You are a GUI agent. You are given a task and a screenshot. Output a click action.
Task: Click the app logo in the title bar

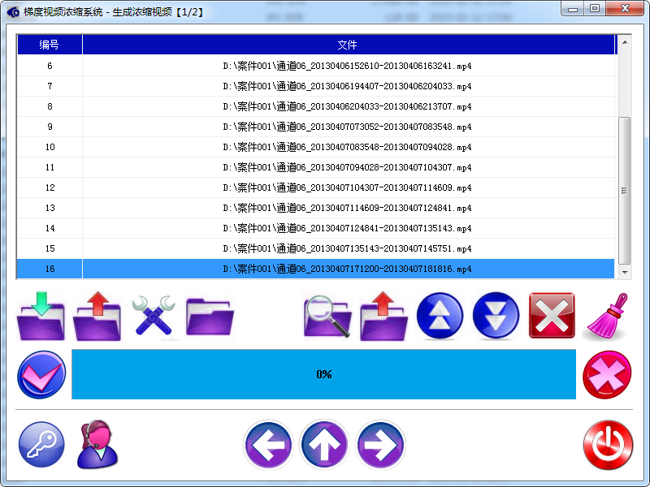click(13, 12)
